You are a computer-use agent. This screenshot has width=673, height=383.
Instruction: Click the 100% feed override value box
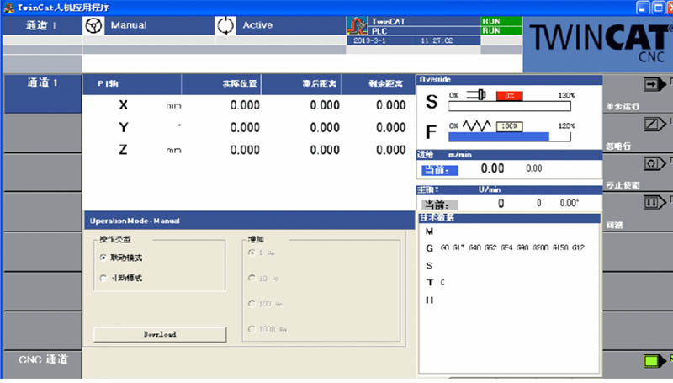pos(510,126)
